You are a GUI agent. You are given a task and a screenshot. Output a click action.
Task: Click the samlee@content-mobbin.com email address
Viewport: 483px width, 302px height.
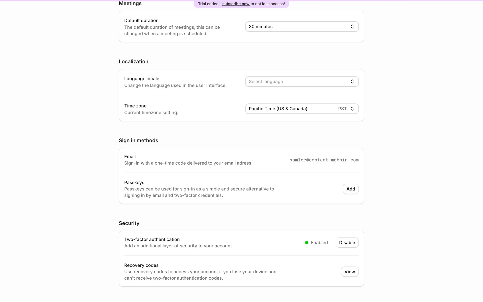[x=324, y=160]
